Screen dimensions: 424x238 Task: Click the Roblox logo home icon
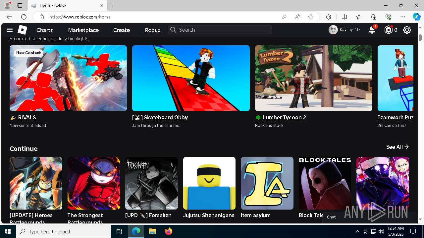point(22,30)
